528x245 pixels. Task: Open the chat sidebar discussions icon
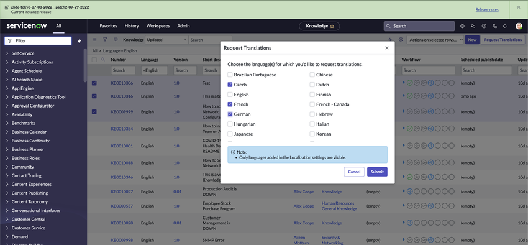click(x=473, y=26)
